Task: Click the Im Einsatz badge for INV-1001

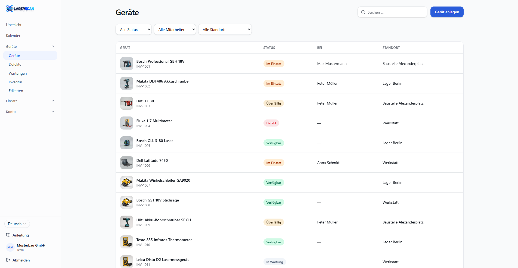Action: pos(274,64)
